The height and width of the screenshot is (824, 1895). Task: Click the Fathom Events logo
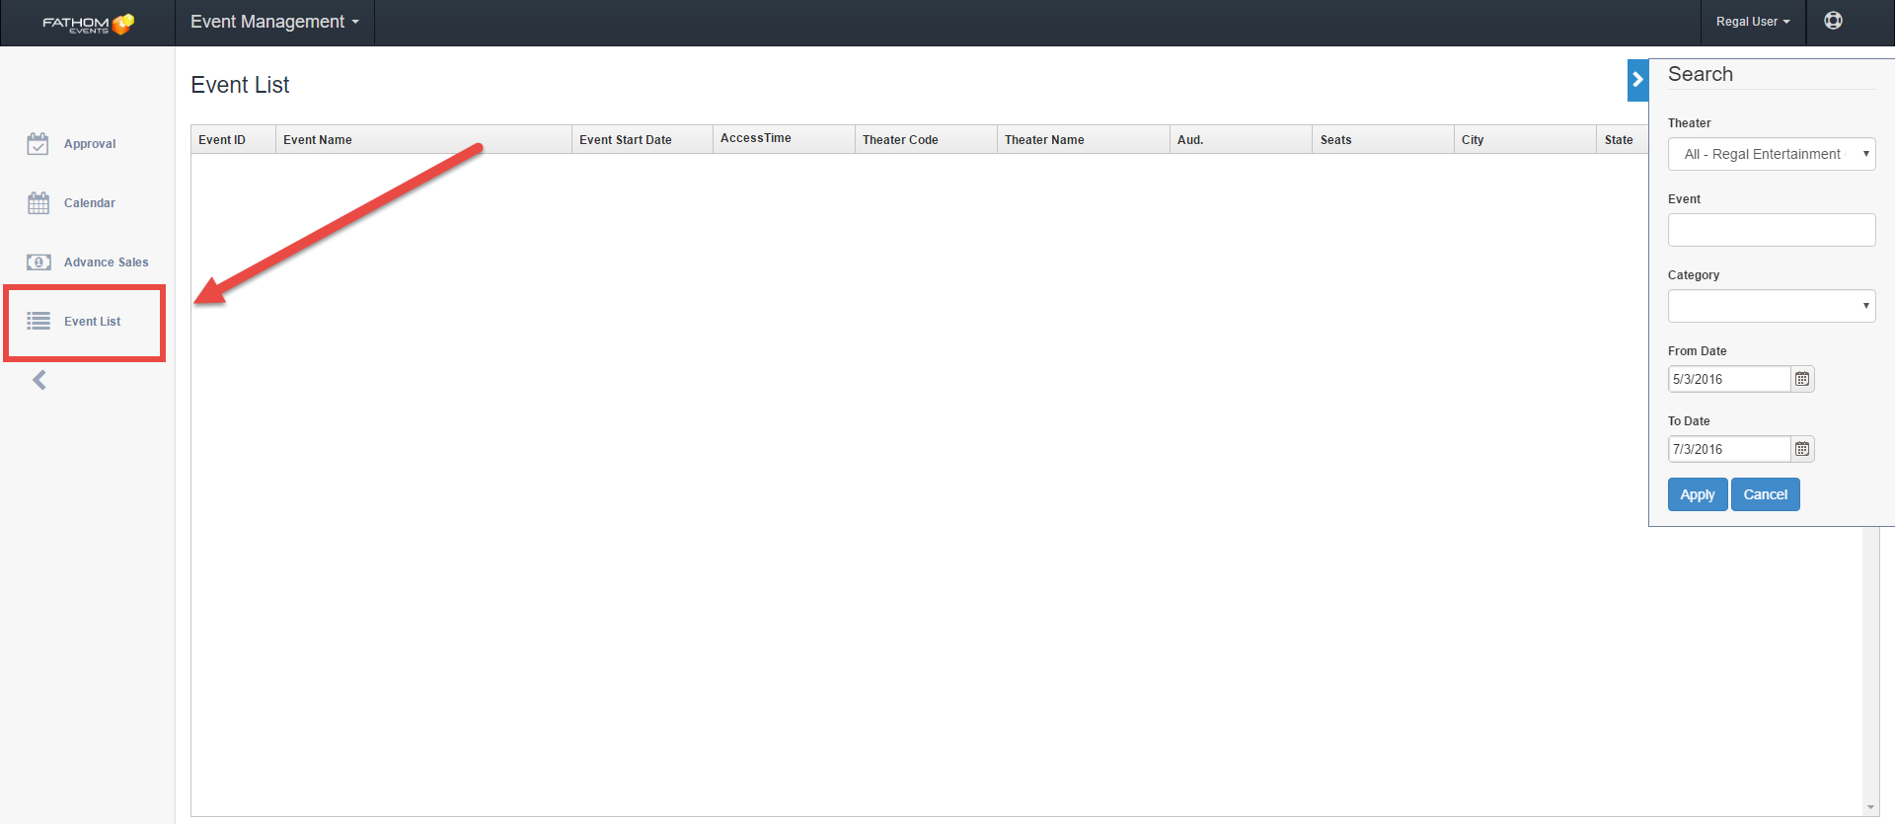pyautogui.click(x=87, y=23)
